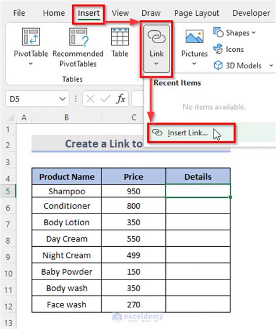This screenshot has width=276, height=329.
Task: Select the Shampoo cell
Action: click(x=66, y=191)
